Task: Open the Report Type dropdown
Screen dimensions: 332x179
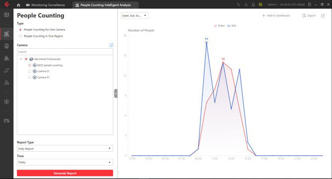Action: click(x=65, y=149)
